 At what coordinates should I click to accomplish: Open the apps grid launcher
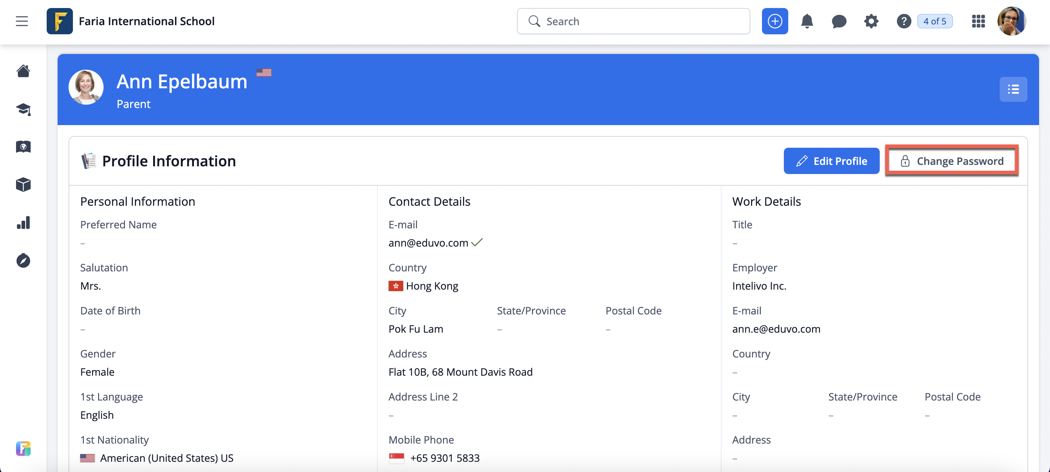[x=978, y=21]
